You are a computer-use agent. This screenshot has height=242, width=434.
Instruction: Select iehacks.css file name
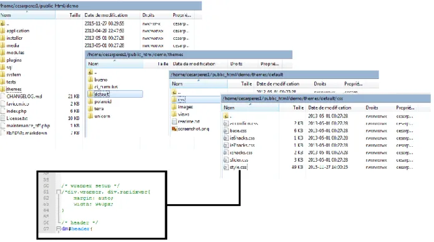tap(241, 152)
